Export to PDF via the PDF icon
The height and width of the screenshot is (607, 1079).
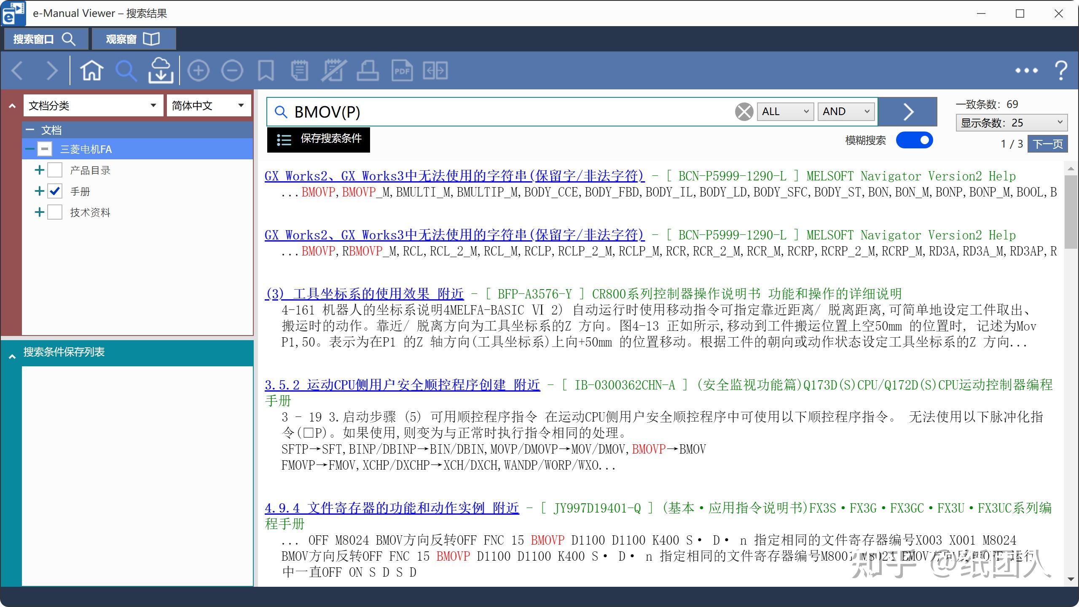402,70
